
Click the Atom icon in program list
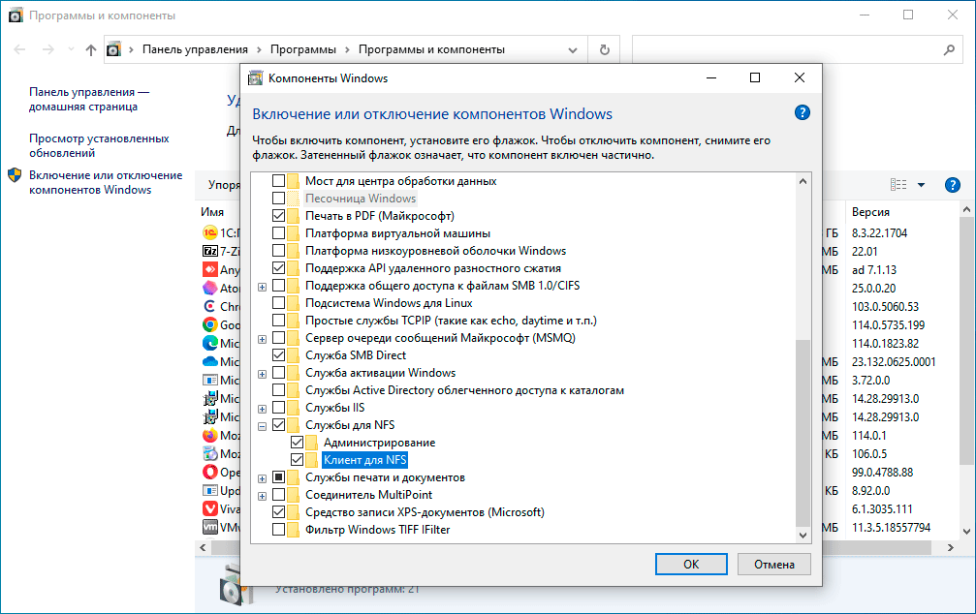[209, 288]
